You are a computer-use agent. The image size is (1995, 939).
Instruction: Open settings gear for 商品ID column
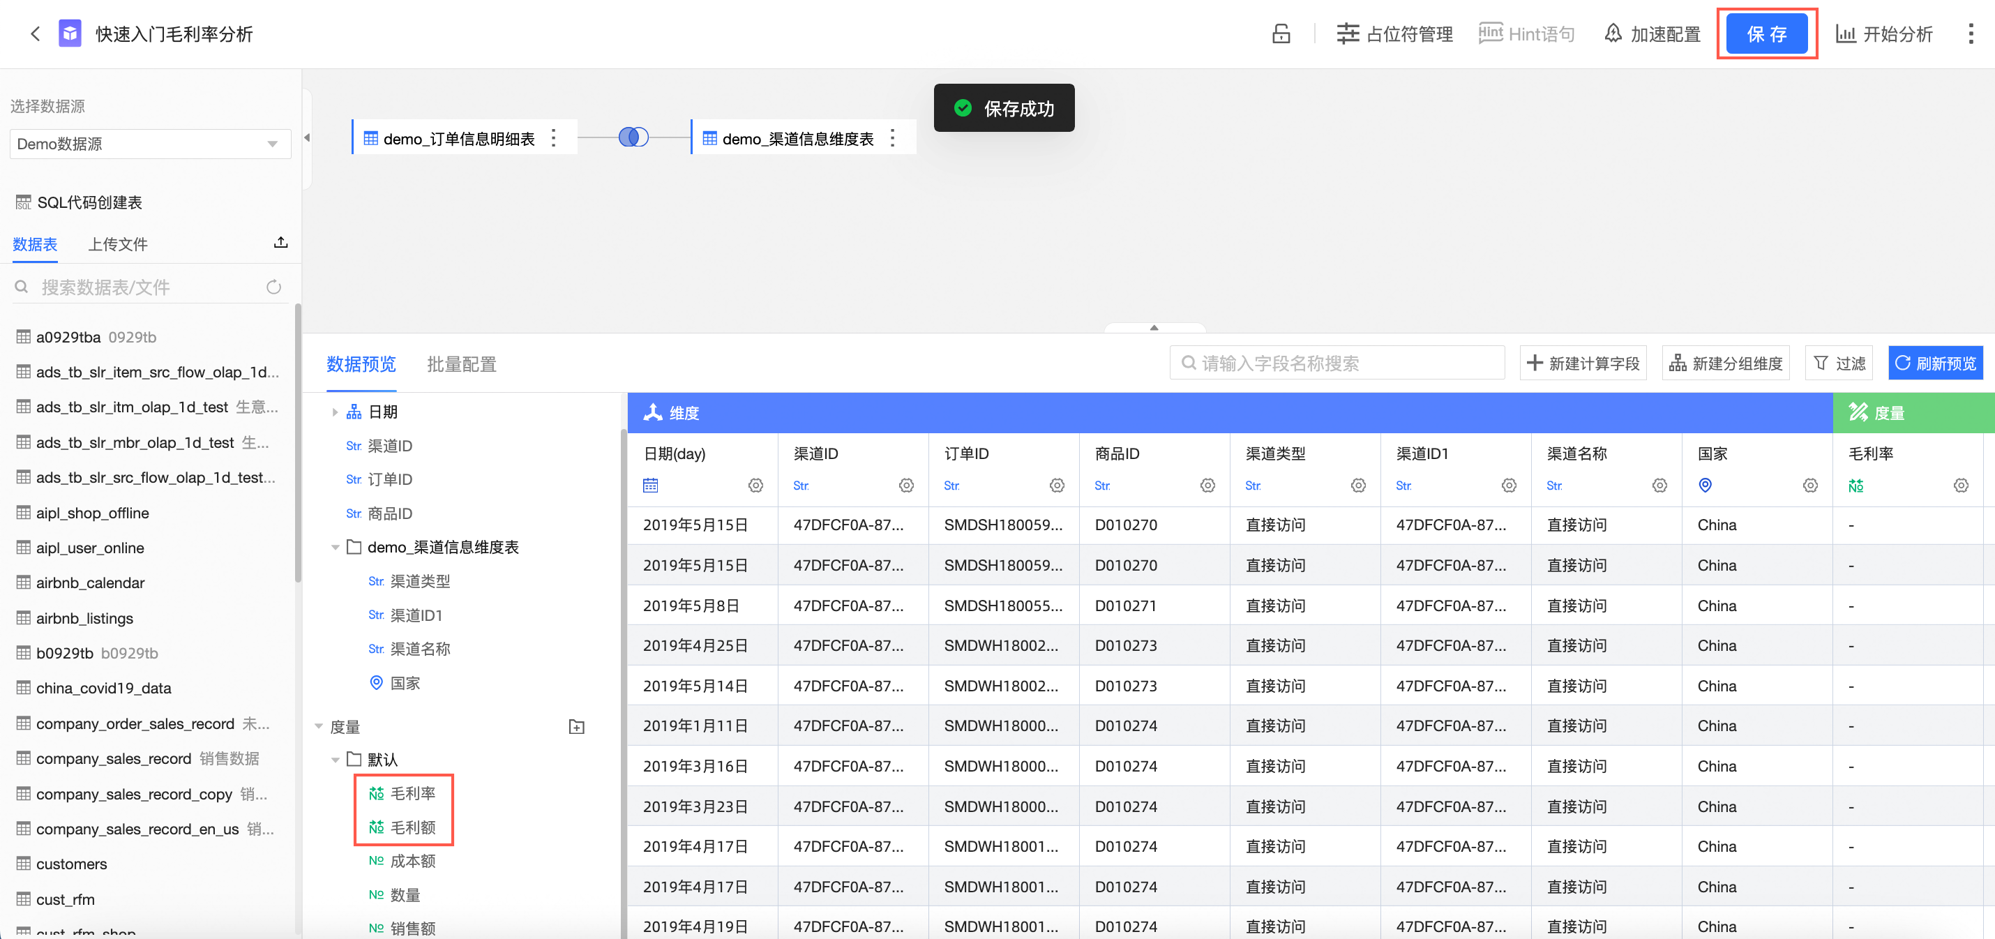pos(1207,485)
